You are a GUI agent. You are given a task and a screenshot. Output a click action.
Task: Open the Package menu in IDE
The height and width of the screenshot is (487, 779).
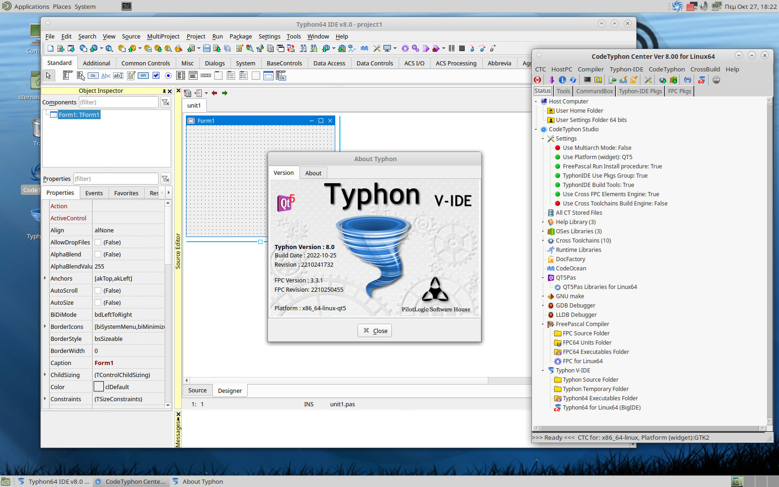click(241, 36)
